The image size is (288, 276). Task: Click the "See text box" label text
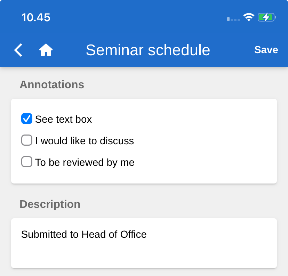point(63,120)
